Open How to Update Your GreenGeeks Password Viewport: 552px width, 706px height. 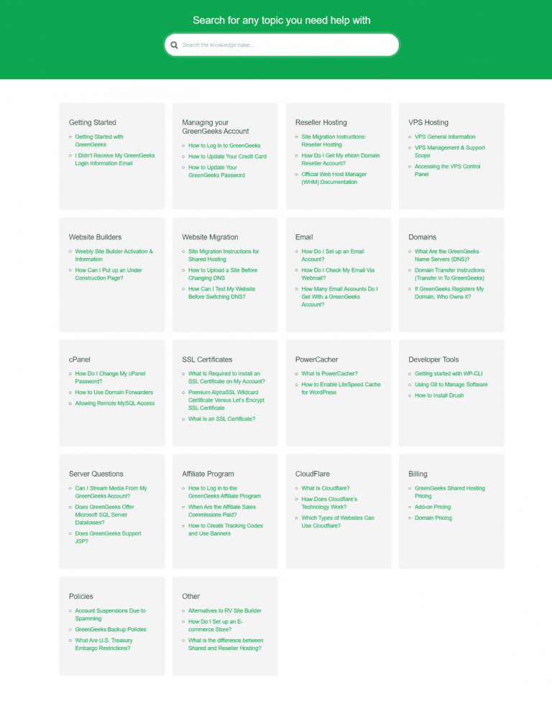216,171
